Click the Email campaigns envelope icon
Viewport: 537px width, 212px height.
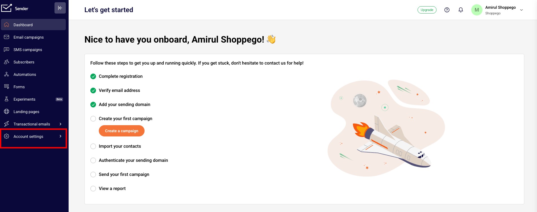[x=6, y=37]
